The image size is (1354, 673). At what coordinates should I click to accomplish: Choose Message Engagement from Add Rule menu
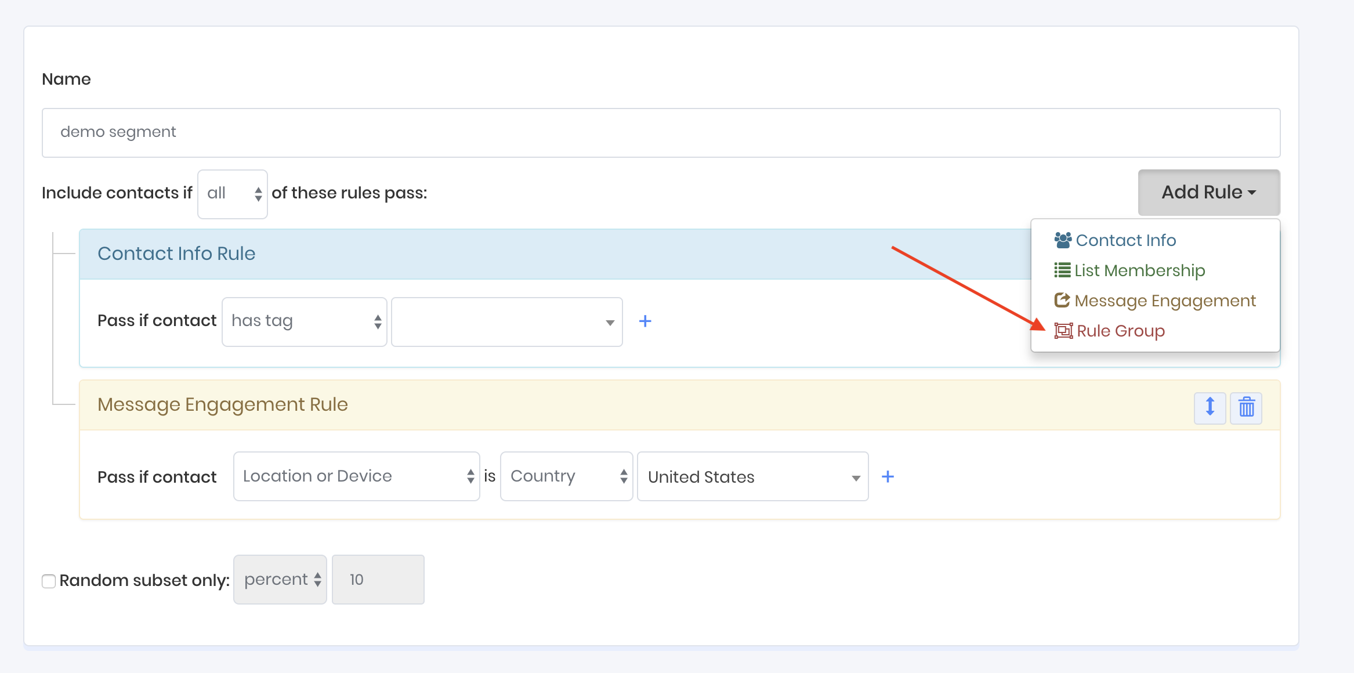1165,301
